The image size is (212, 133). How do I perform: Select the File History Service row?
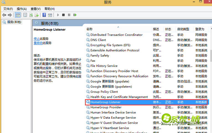click(x=147, y=66)
